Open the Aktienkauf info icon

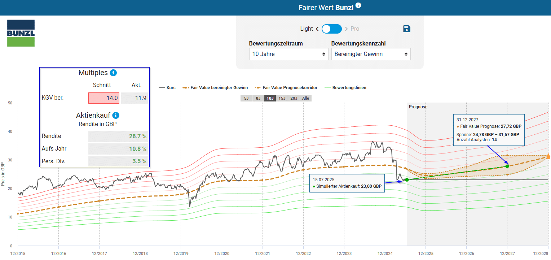pos(116,116)
